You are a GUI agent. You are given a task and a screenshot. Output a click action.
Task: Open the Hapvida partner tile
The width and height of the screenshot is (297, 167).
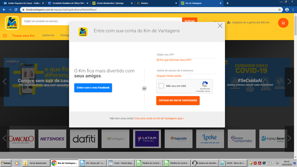179,139
